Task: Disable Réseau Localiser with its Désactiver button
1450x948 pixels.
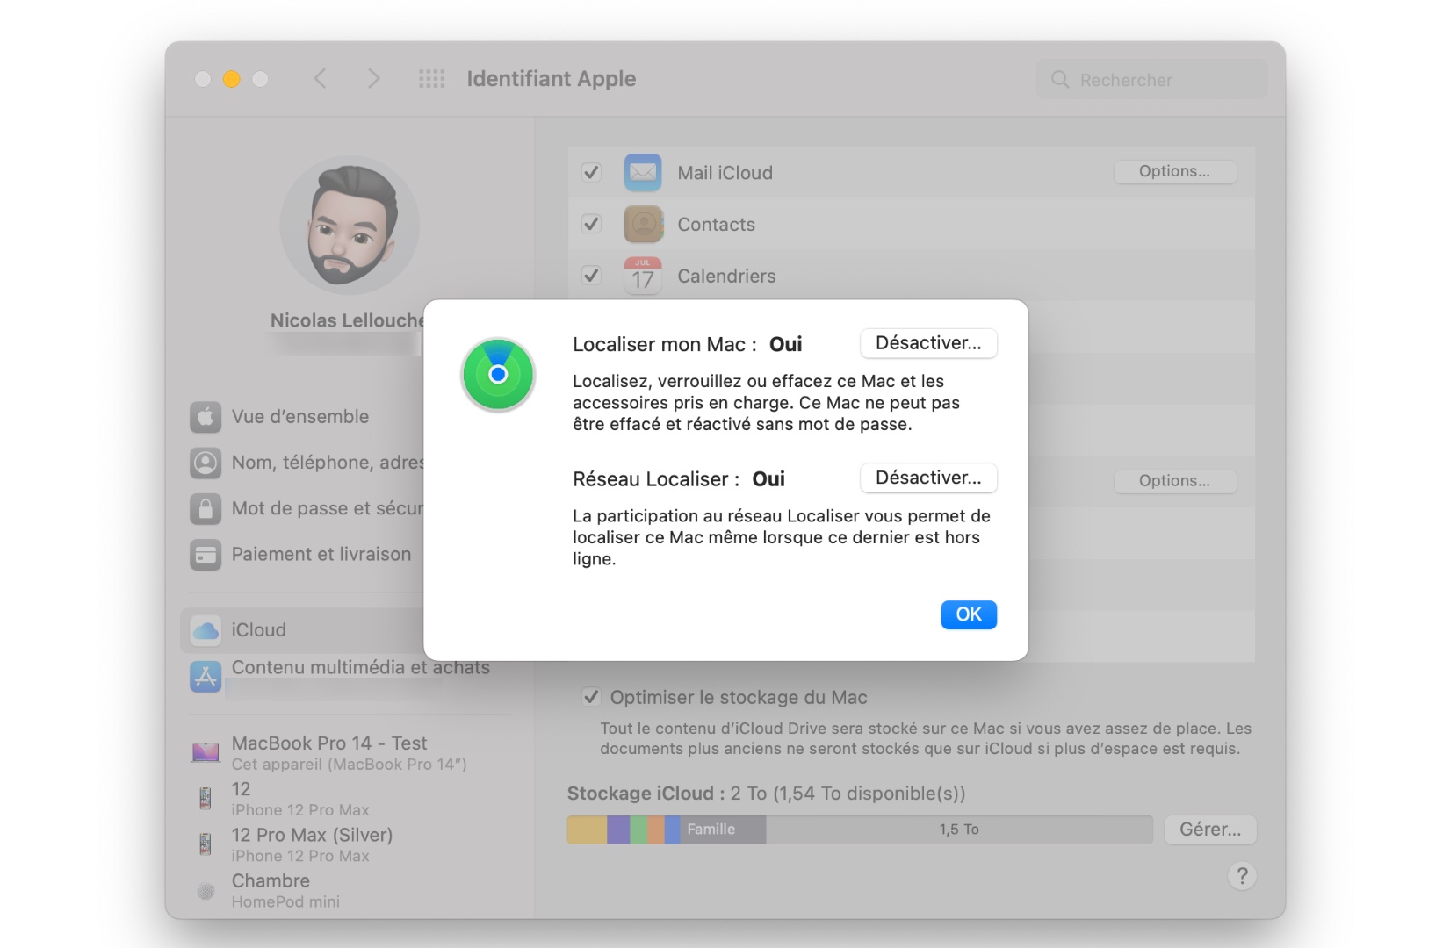Action: tap(928, 478)
